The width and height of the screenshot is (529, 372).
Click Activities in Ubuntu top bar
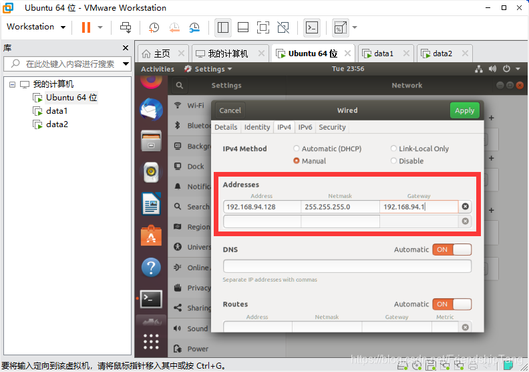point(158,69)
